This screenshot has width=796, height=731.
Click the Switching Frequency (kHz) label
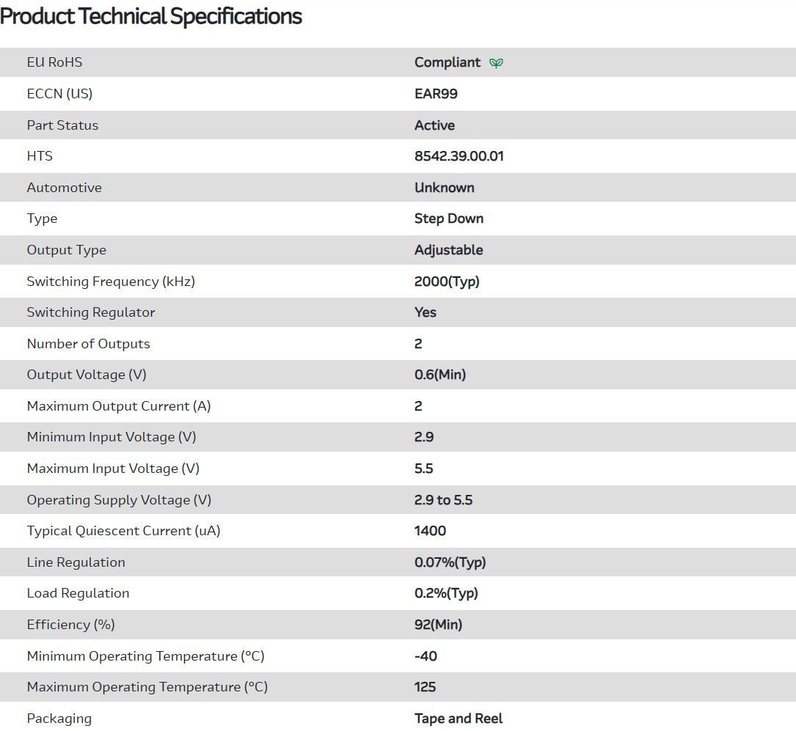click(111, 282)
